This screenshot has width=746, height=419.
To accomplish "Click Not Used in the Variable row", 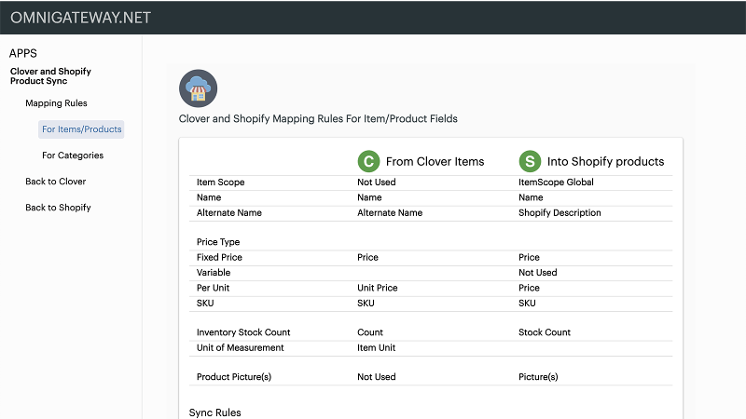I will (x=538, y=273).
